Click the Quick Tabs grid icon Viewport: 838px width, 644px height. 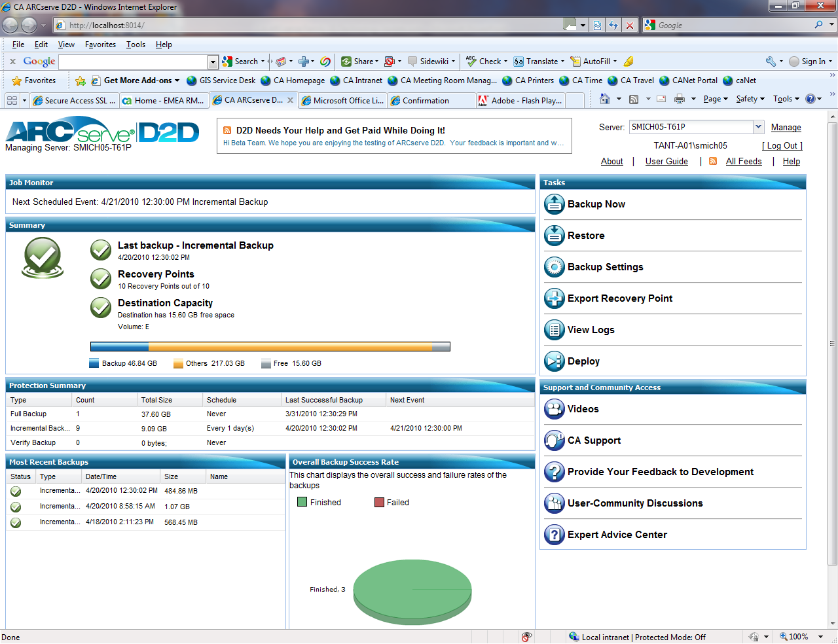point(12,100)
